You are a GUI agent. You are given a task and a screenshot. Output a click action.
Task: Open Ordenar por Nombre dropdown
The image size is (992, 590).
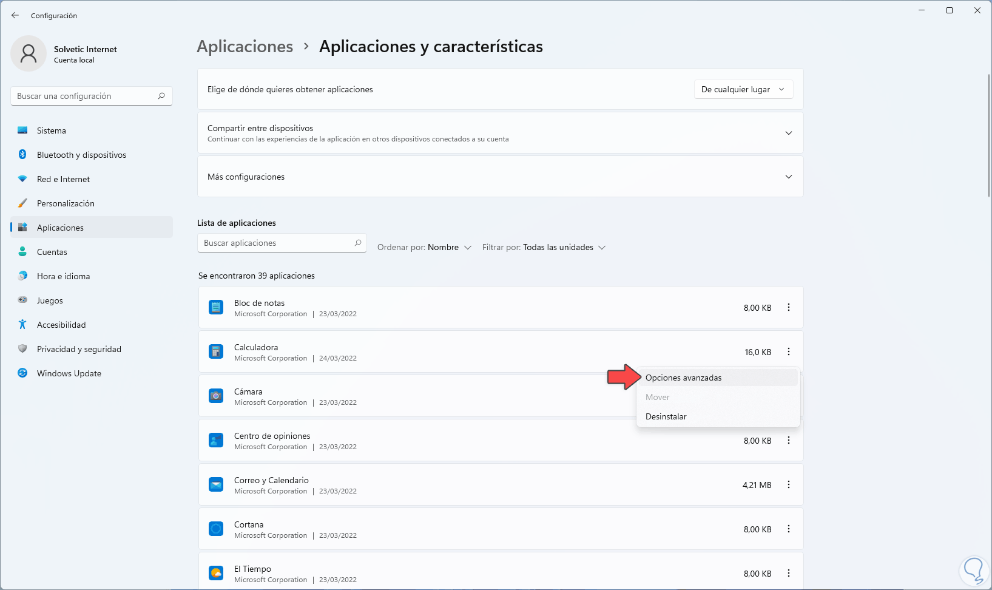425,248
